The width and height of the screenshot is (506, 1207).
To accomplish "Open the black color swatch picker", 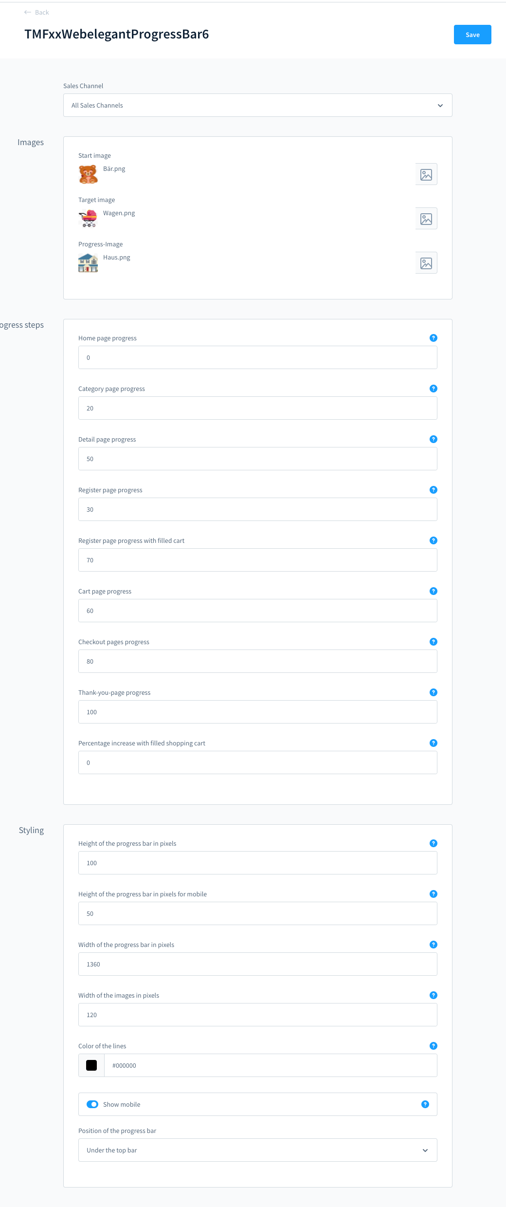I will tap(91, 1065).
